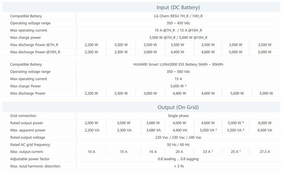Select the HUAWEI Smart LUNA2000 battery cell

[178, 64]
